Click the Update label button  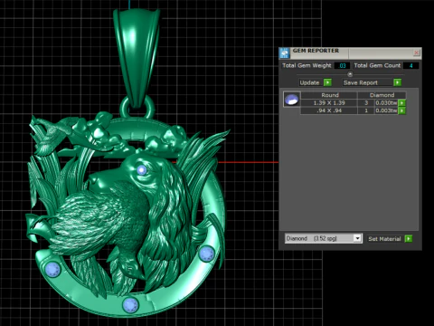point(309,82)
